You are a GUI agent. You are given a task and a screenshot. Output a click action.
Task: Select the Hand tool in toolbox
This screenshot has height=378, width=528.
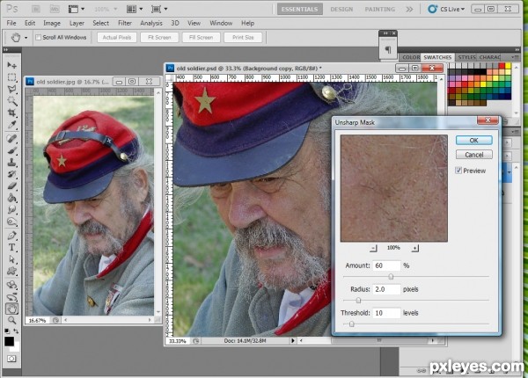coord(11,309)
